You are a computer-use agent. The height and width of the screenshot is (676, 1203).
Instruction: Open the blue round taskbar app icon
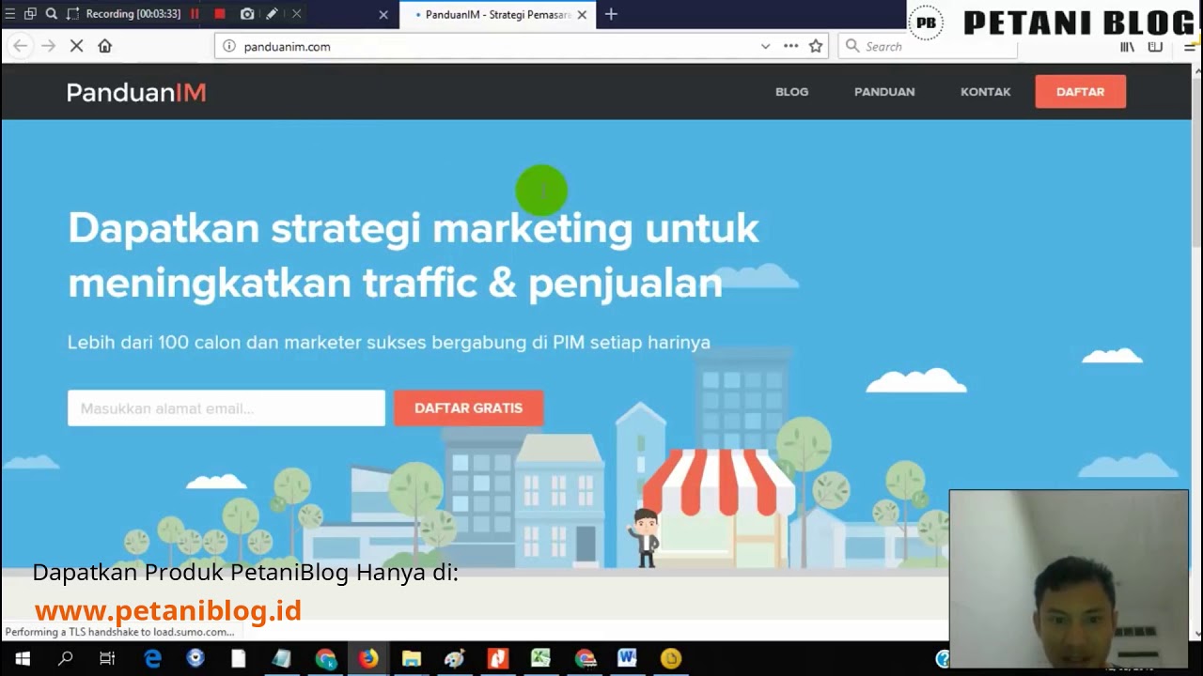click(x=195, y=659)
